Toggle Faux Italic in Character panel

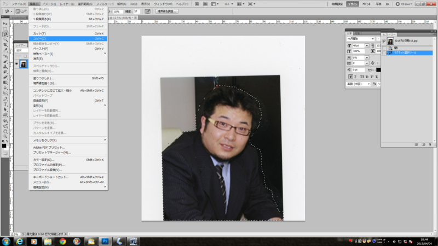(x=355, y=77)
